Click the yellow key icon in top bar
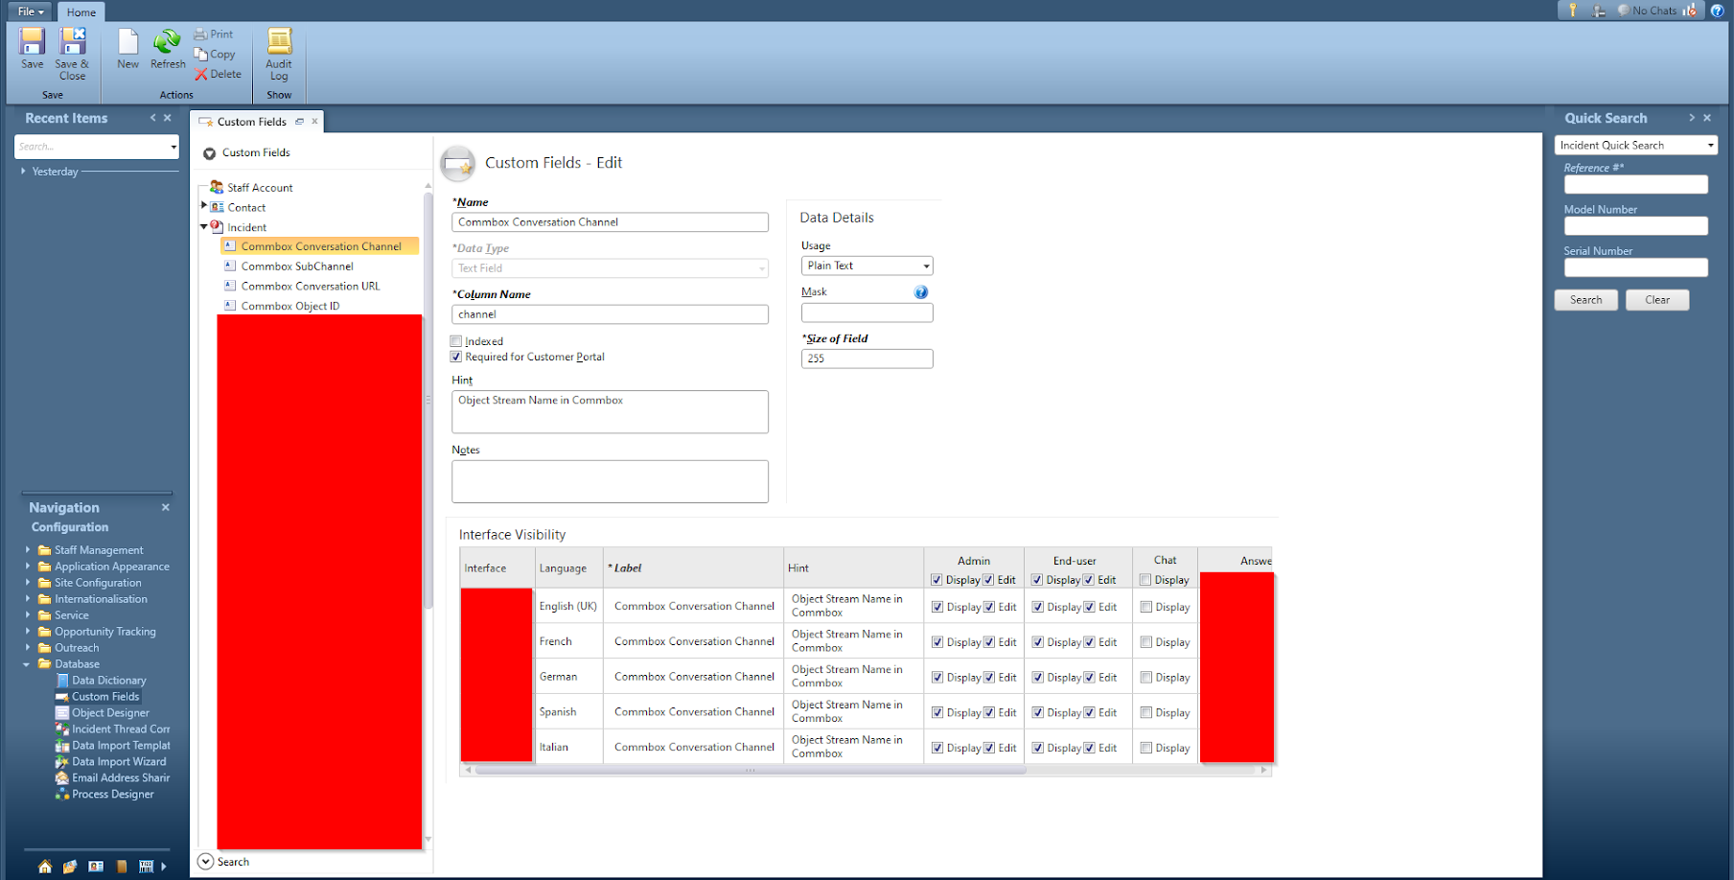The image size is (1734, 880). pos(1573,10)
